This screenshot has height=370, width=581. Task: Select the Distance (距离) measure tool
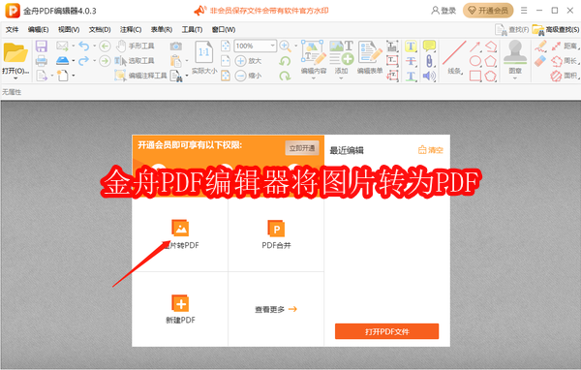pyautogui.click(x=565, y=46)
